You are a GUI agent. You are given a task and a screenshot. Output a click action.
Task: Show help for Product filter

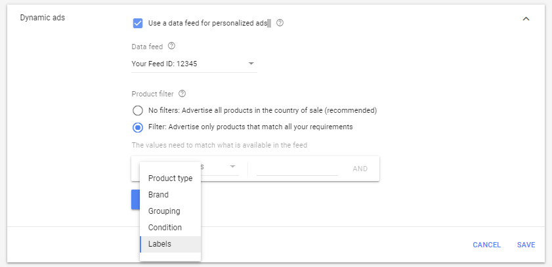[182, 94]
